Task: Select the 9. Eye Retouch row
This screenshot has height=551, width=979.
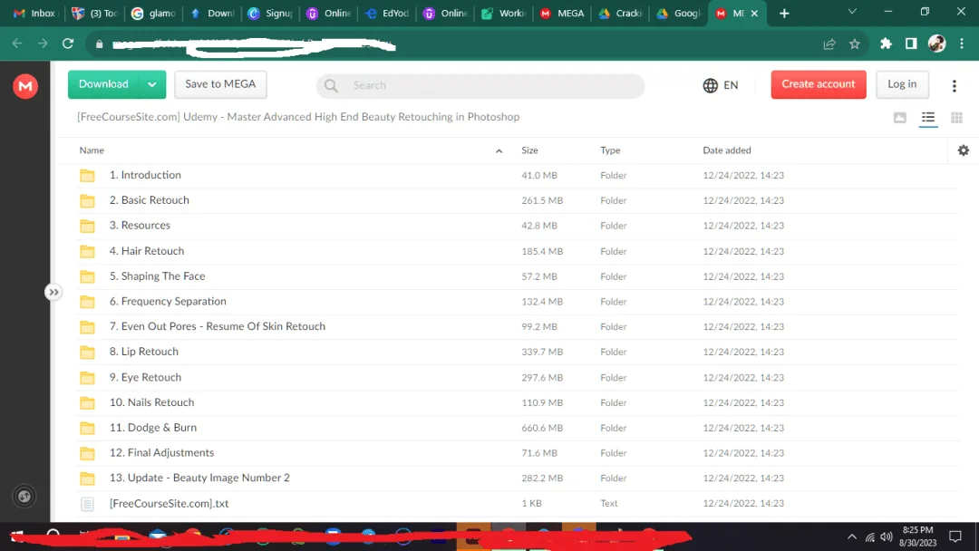Action: [517, 378]
